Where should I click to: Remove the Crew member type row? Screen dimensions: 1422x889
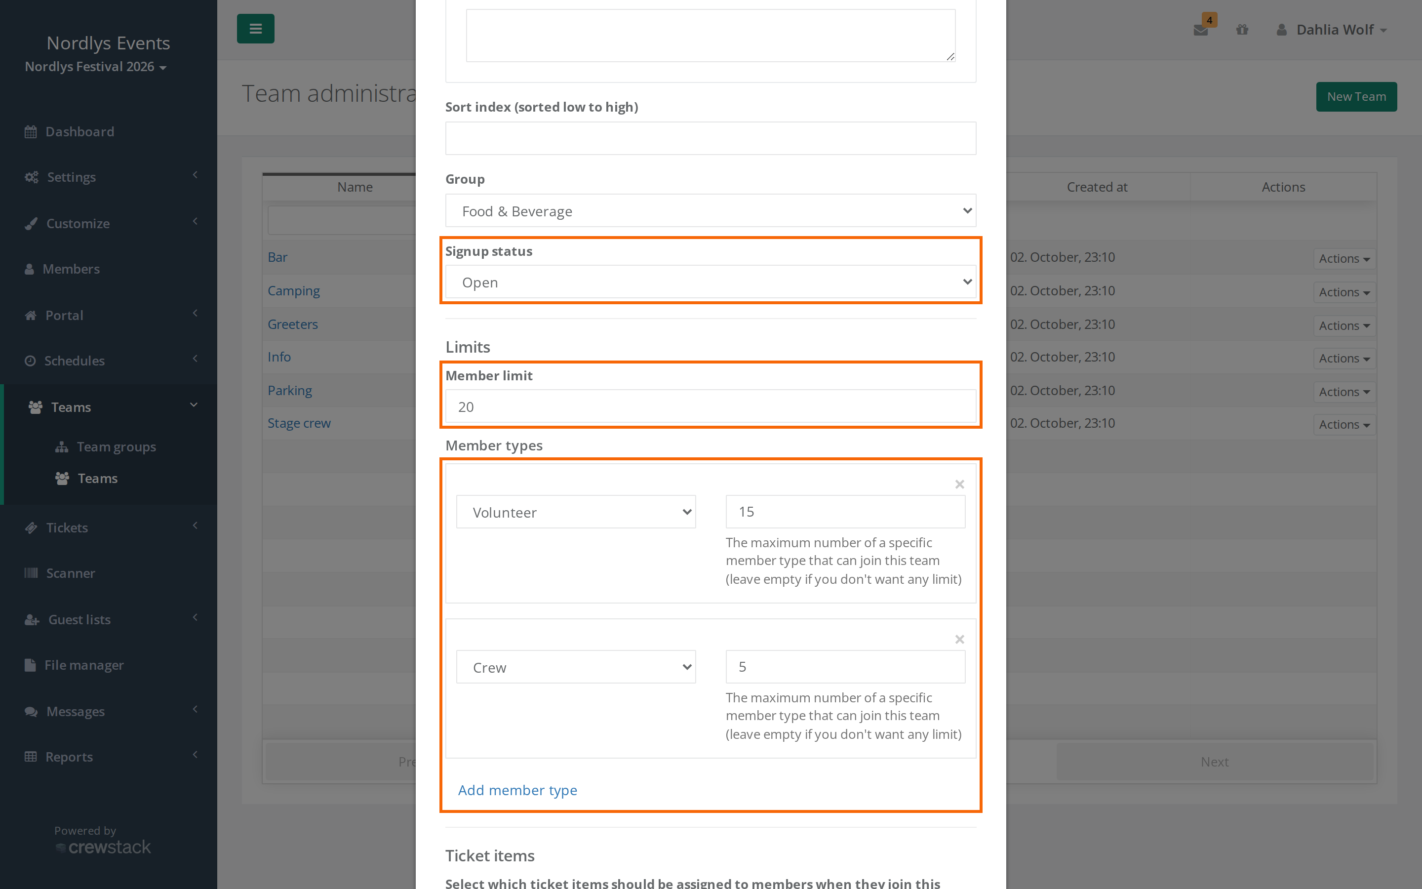959,639
